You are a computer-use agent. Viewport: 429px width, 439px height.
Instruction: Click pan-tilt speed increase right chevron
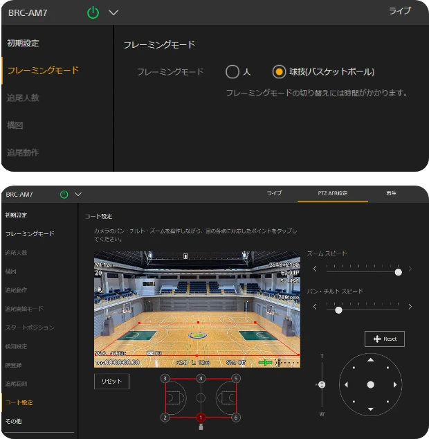tap(410, 307)
